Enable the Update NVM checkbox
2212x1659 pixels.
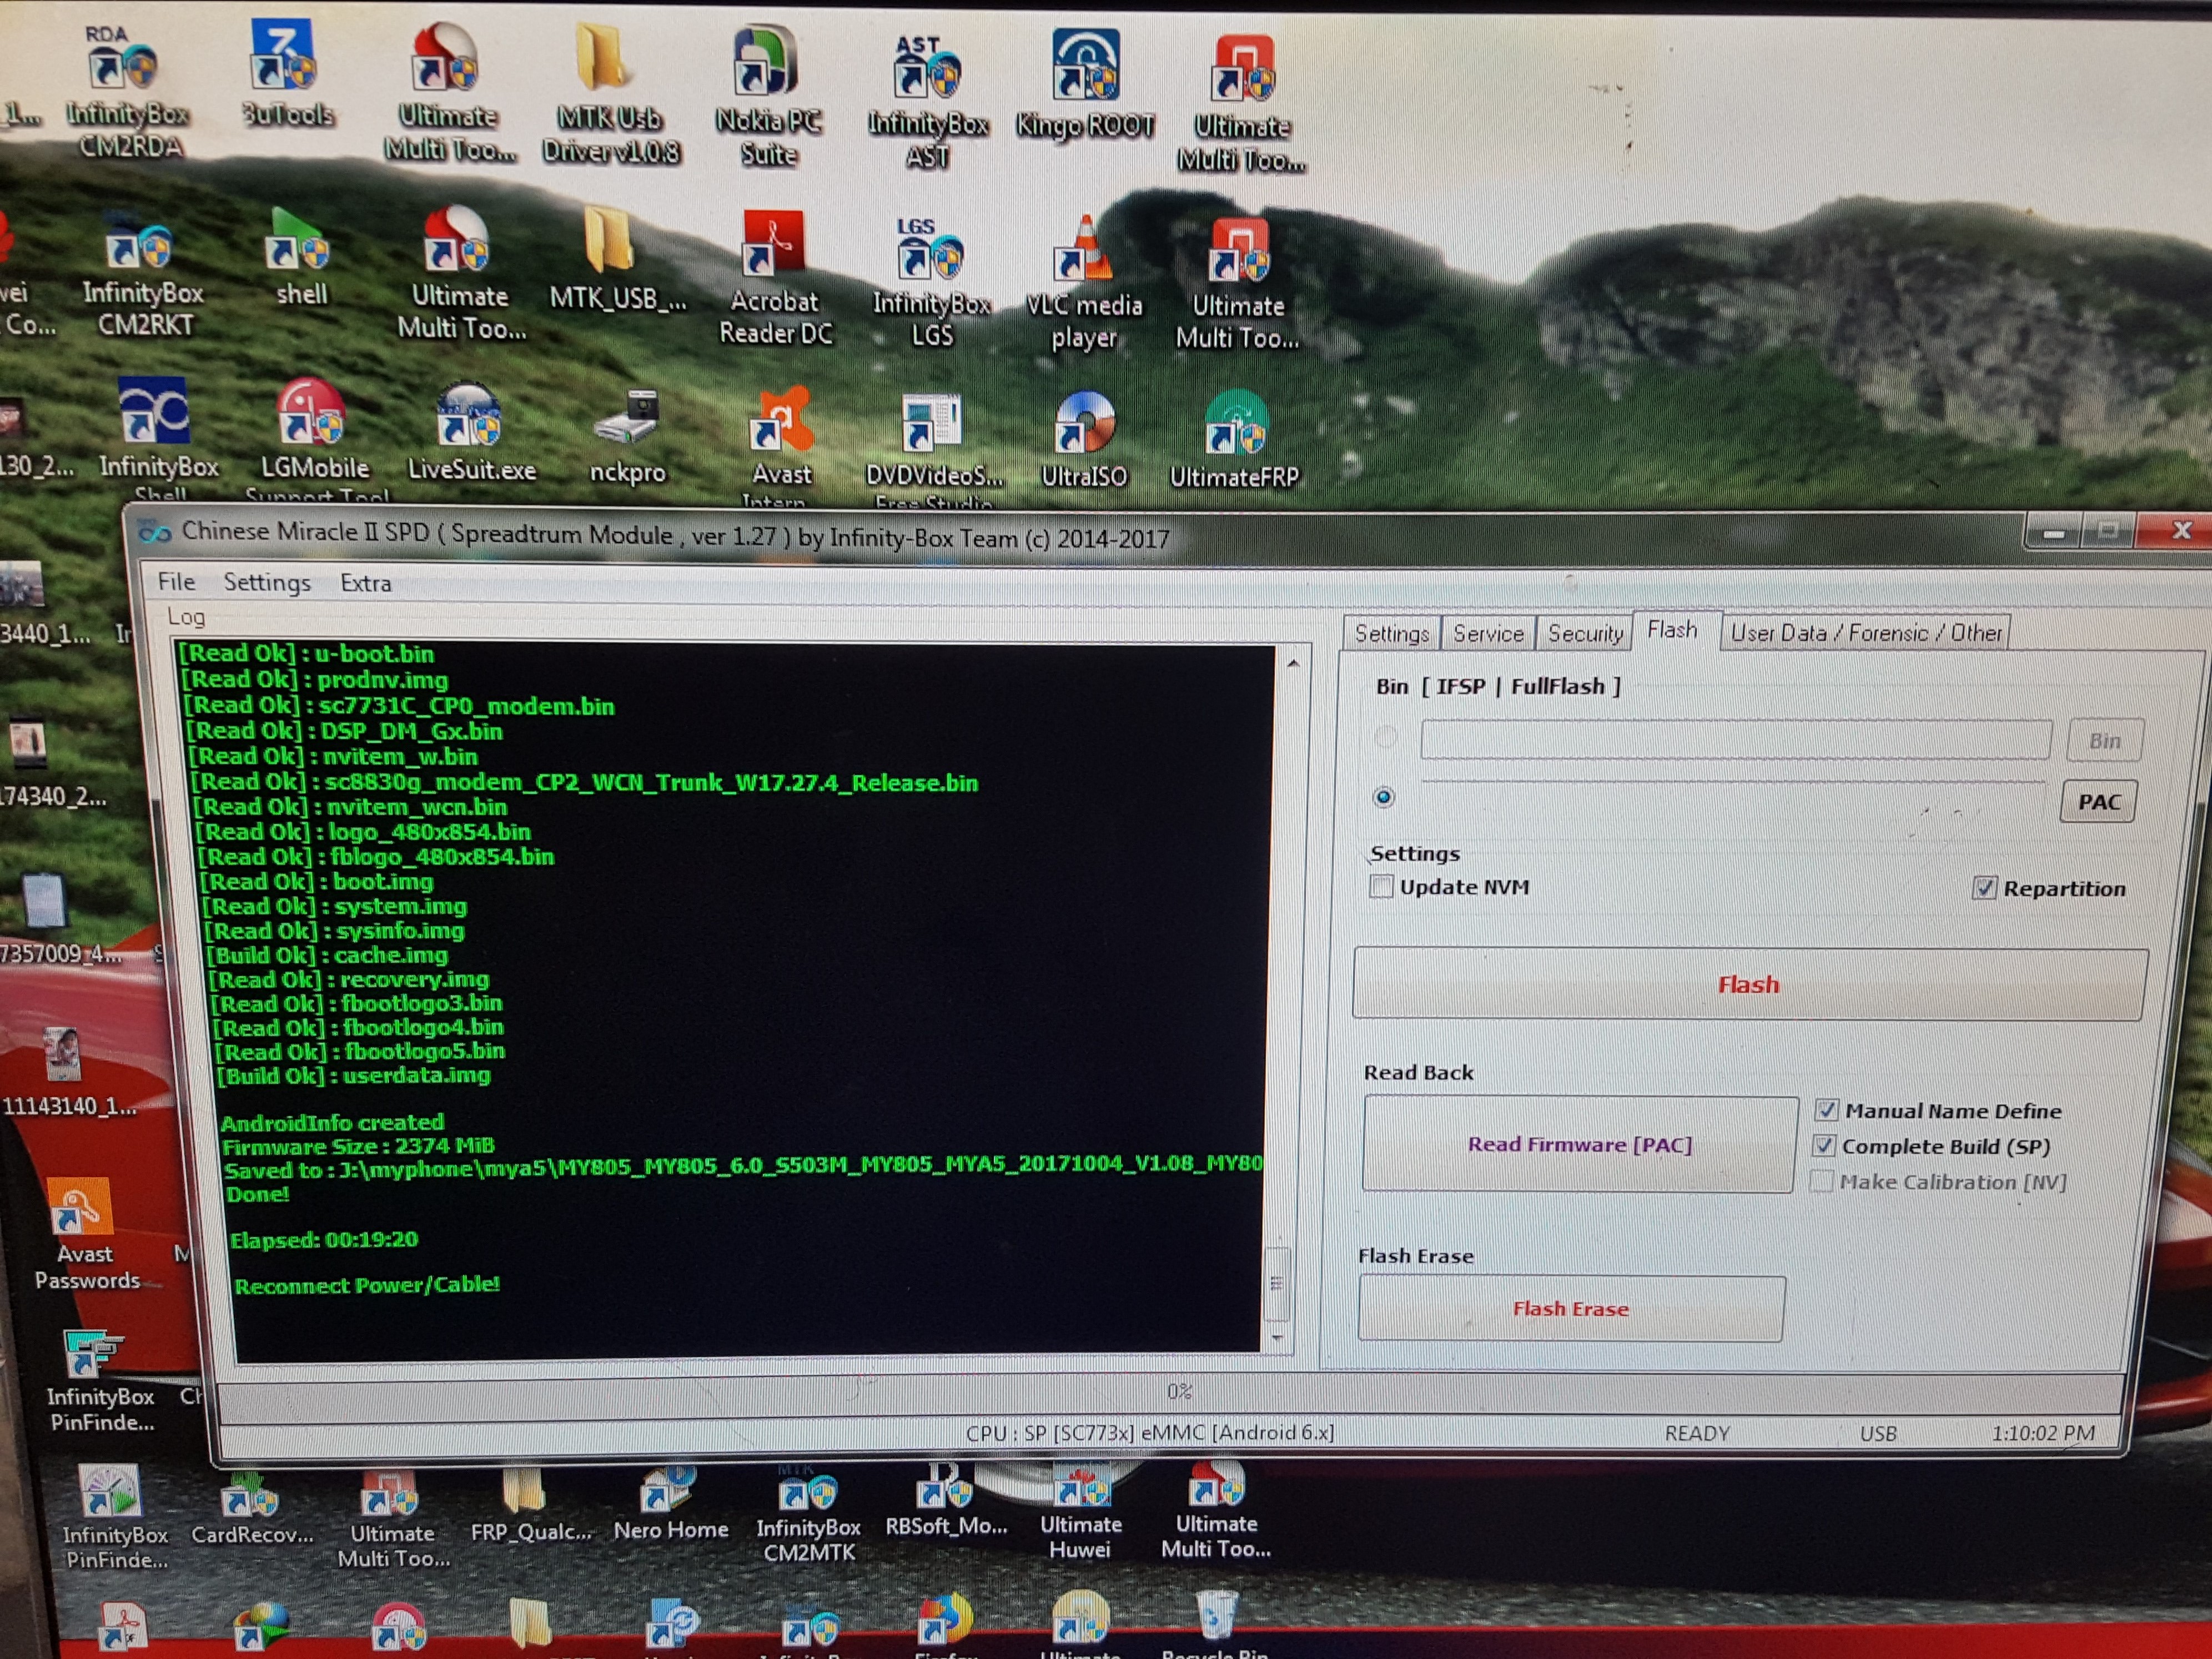[x=1382, y=886]
